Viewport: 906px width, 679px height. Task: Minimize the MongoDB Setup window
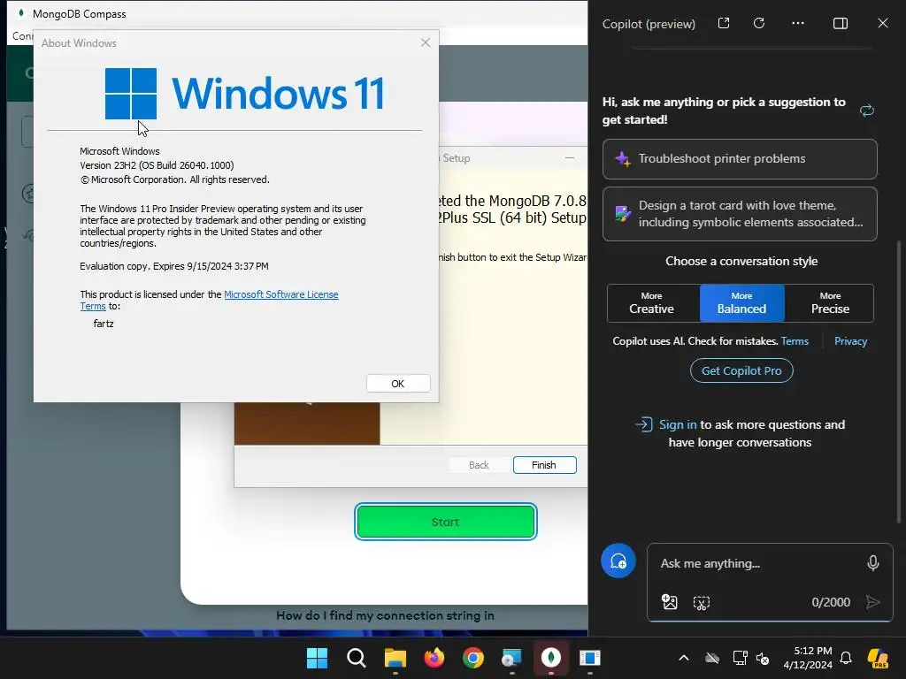click(570, 157)
